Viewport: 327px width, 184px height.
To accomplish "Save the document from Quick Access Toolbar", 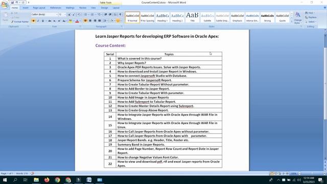I will click(x=12, y=3).
